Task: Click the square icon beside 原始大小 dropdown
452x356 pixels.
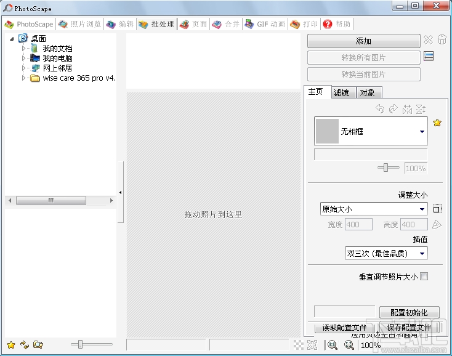Action: [437, 209]
